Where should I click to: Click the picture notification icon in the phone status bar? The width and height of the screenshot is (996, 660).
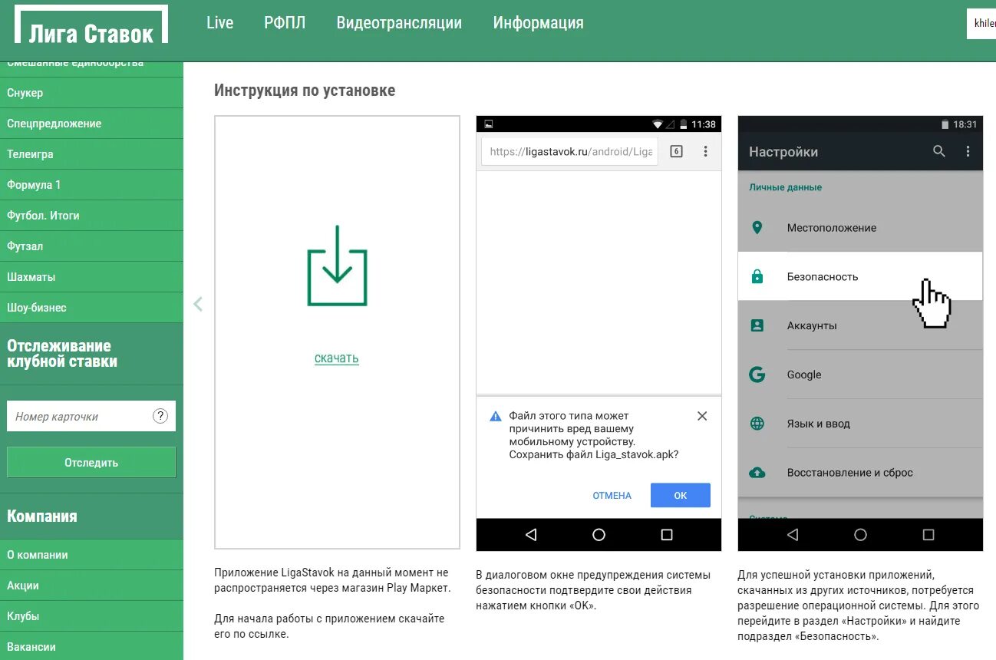coord(488,124)
